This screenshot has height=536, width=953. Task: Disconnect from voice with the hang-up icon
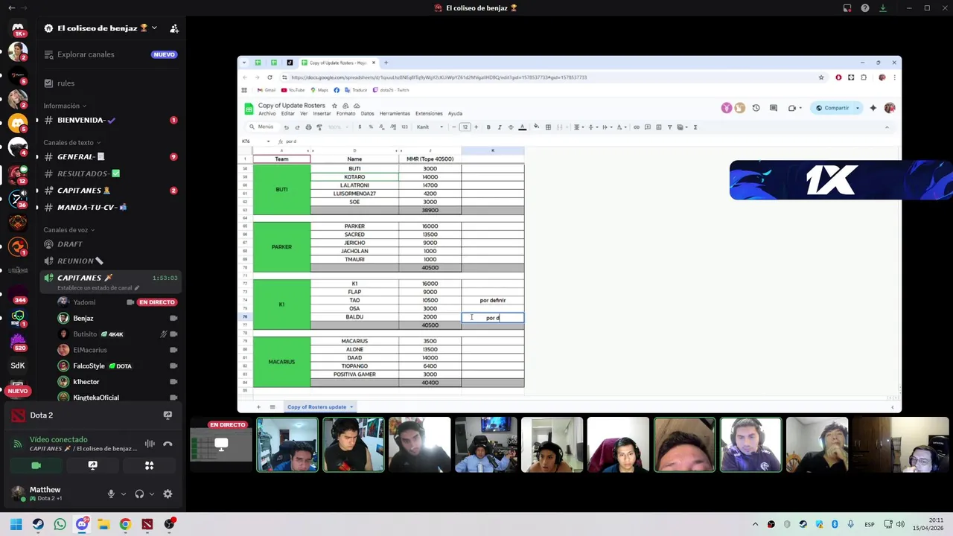pyautogui.click(x=168, y=444)
